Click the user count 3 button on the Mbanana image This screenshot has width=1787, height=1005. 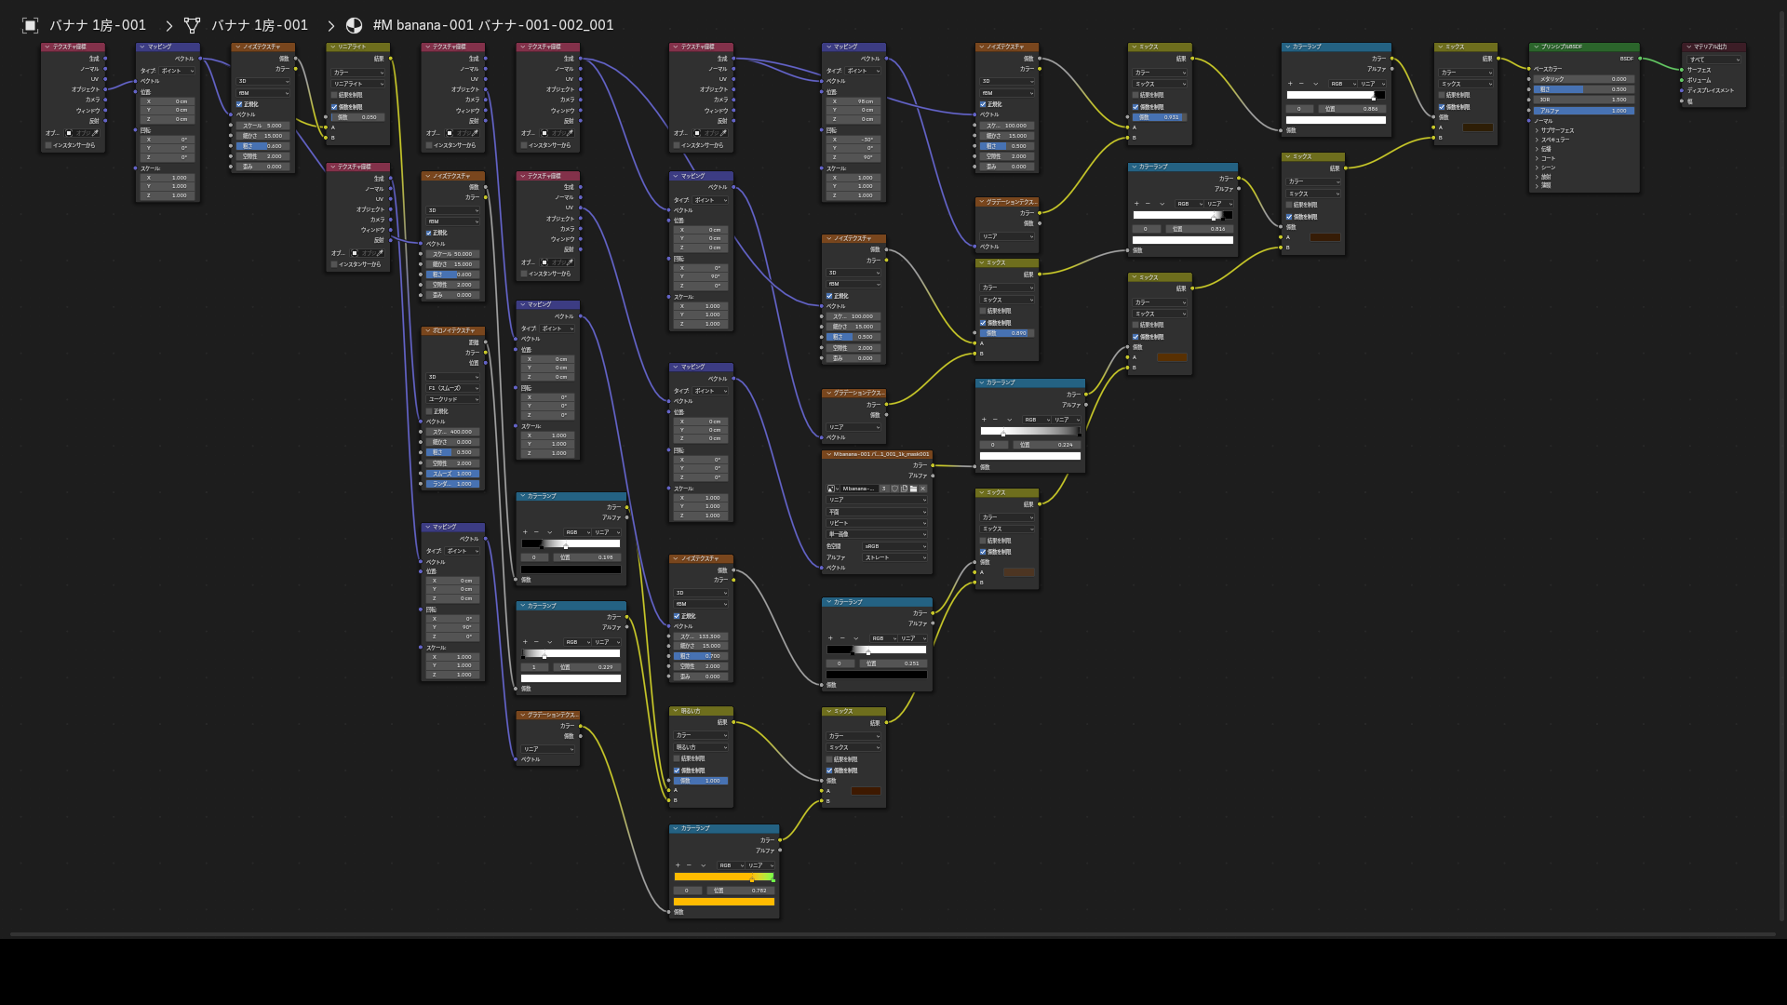pyautogui.click(x=885, y=489)
